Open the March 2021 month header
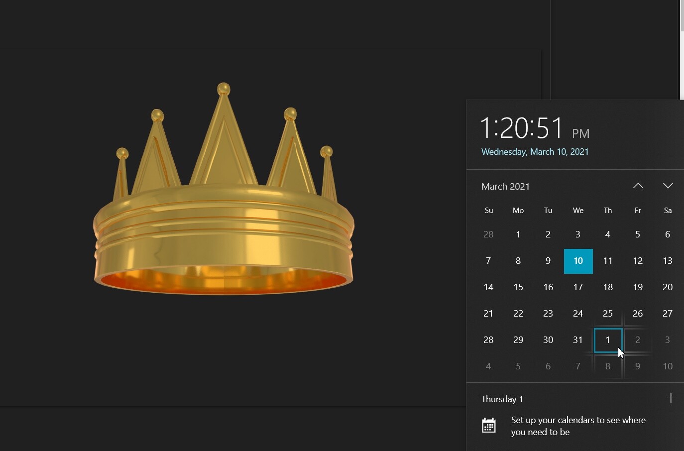This screenshot has width=684, height=451. coord(505,186)
